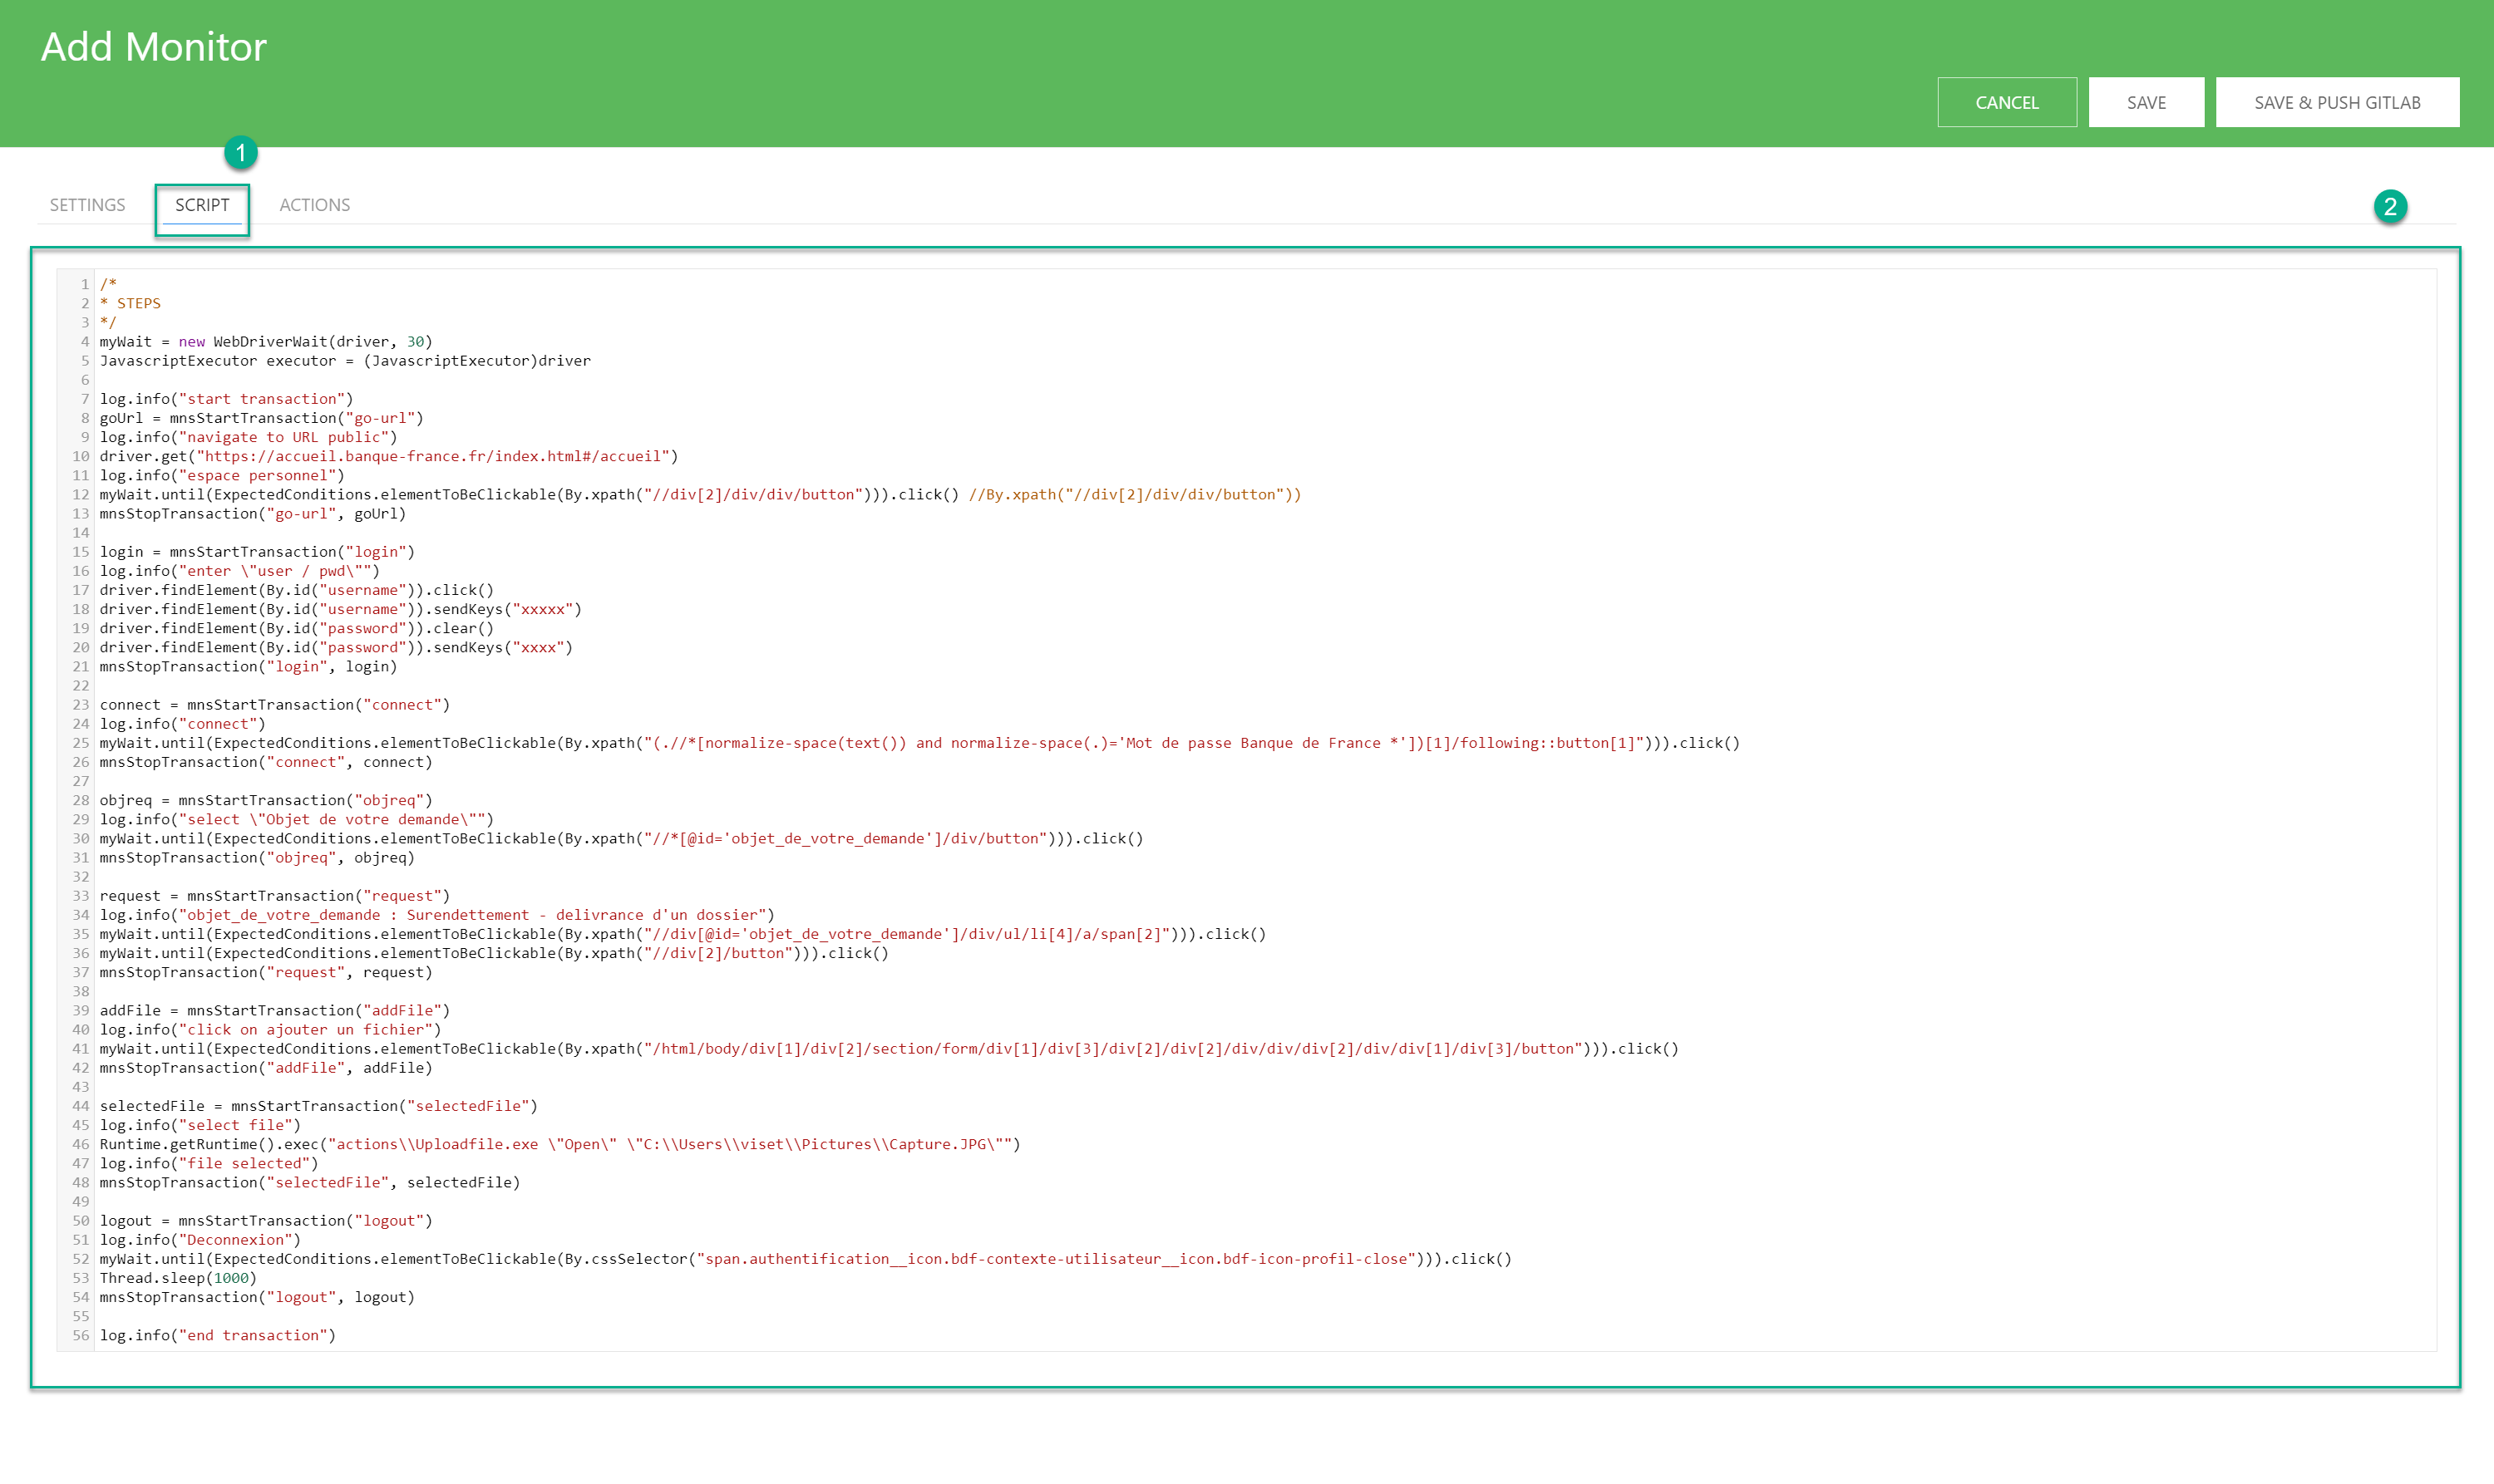Image resolution: width=2494 pixels, height=1484 pixels.
Task: Click the line logout = mnsStartTransaction("logout")
Action: pos(266,1220)
